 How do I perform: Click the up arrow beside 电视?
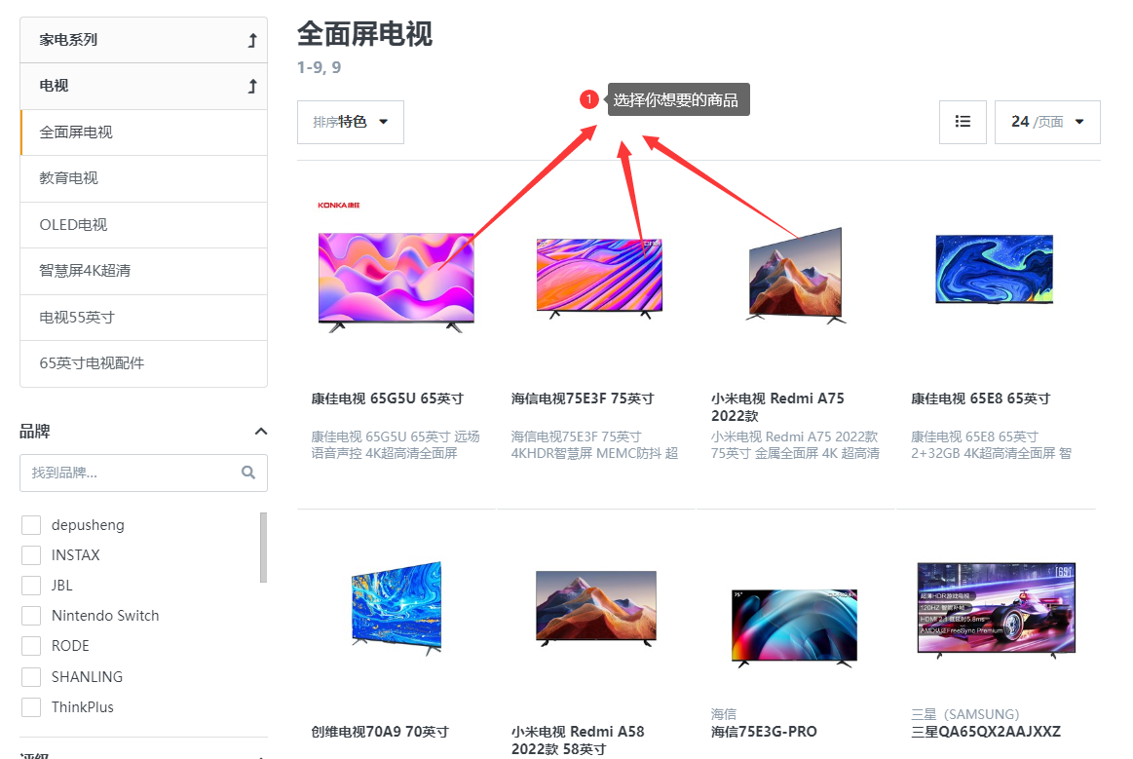click(x=252, y=87)
